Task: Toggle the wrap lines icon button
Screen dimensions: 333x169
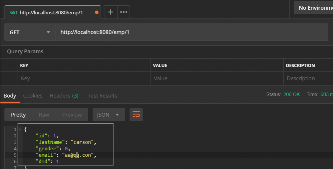Action: tap(136, 115)
